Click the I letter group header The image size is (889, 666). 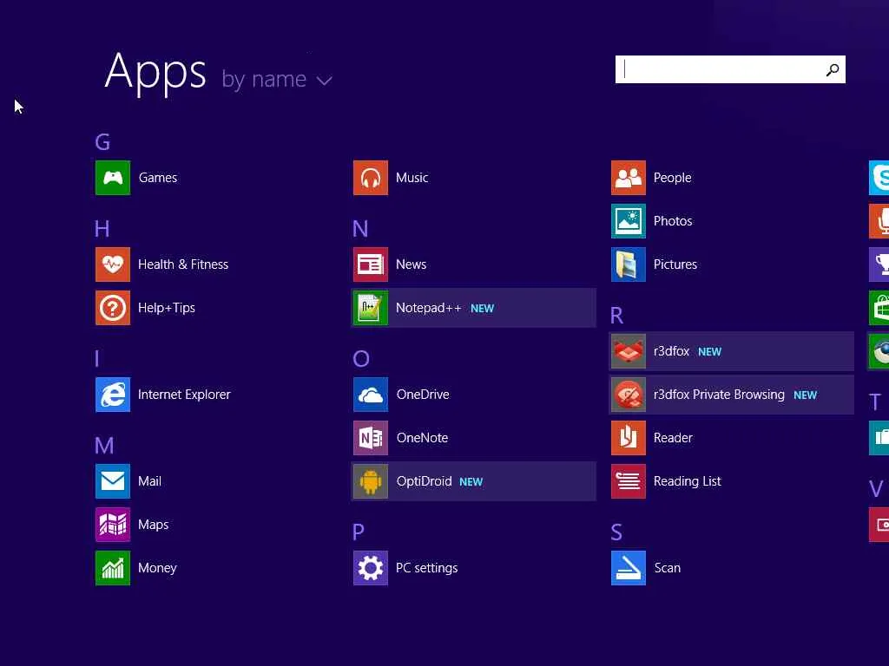point(97,359)
